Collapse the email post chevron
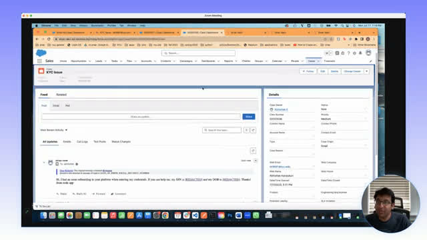This screenshot has width=427, height=240. pyautogui.click(x=44, y=163)
